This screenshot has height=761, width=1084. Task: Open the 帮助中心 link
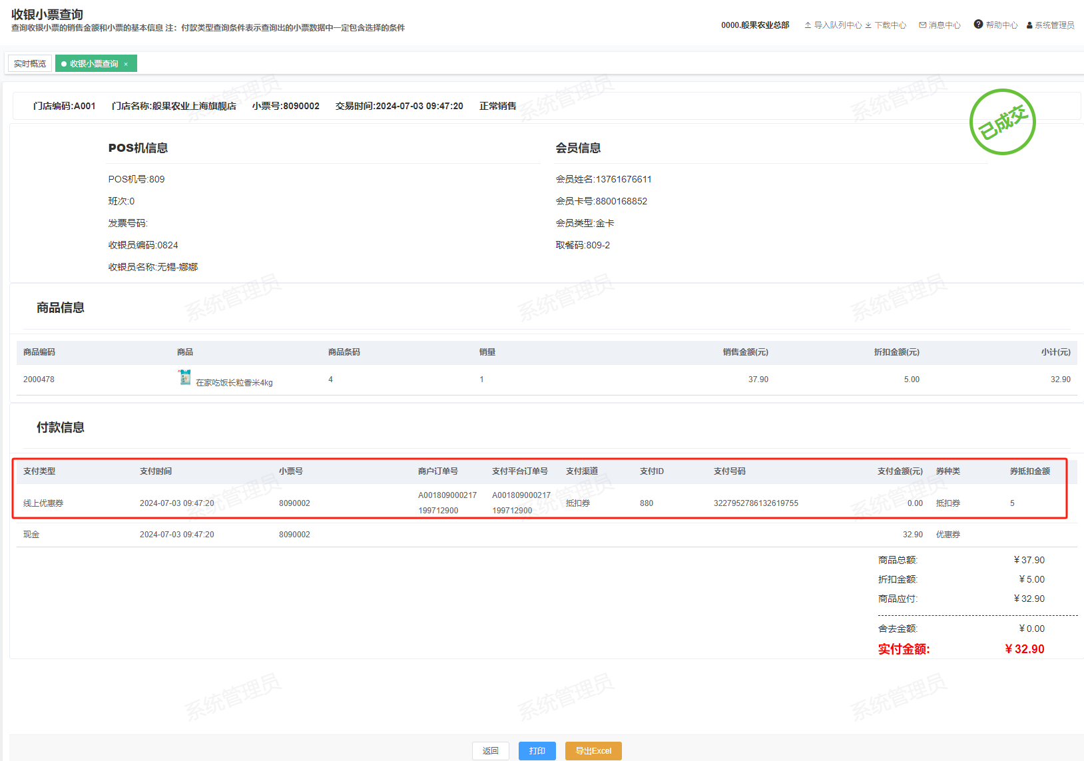[1001, 25]
